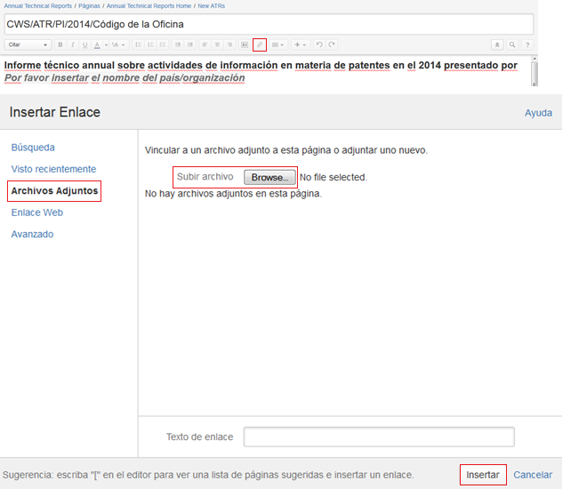Click the Bold formatting icon

tap(60, 44)
